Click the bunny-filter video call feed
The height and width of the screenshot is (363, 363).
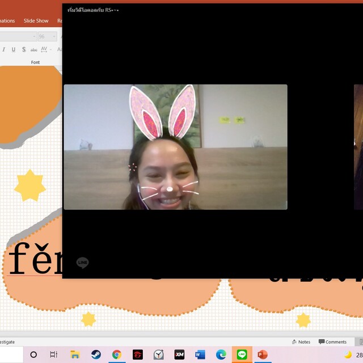pos(175,147)
